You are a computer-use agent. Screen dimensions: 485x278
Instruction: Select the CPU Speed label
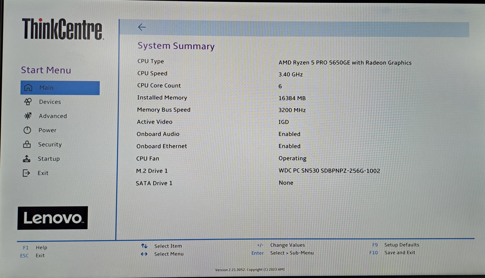(x=152, y=73)
